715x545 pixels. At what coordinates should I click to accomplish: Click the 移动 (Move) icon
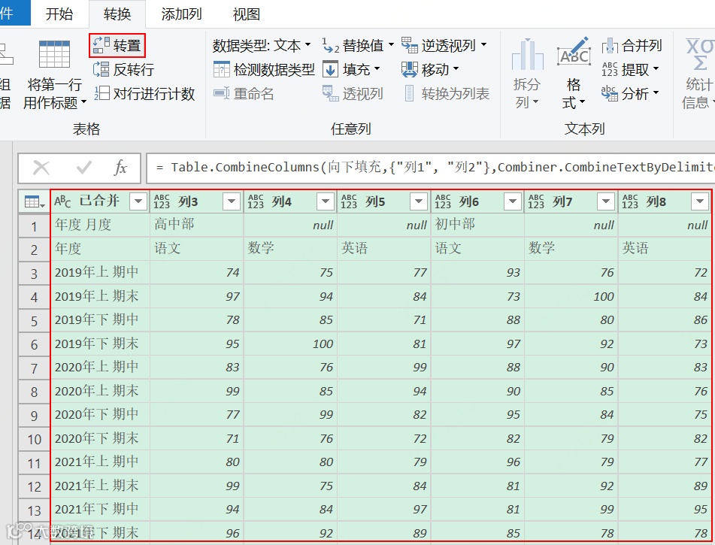coord(409,69)
